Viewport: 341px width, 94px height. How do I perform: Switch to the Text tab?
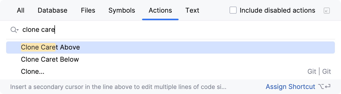click(x=192, y=10)
